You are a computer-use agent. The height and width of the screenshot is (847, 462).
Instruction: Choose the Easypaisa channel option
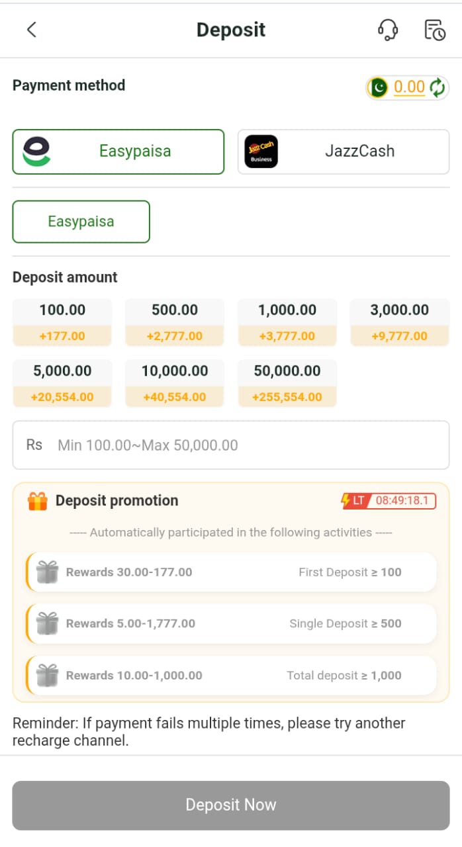click(x=81, y=222)
